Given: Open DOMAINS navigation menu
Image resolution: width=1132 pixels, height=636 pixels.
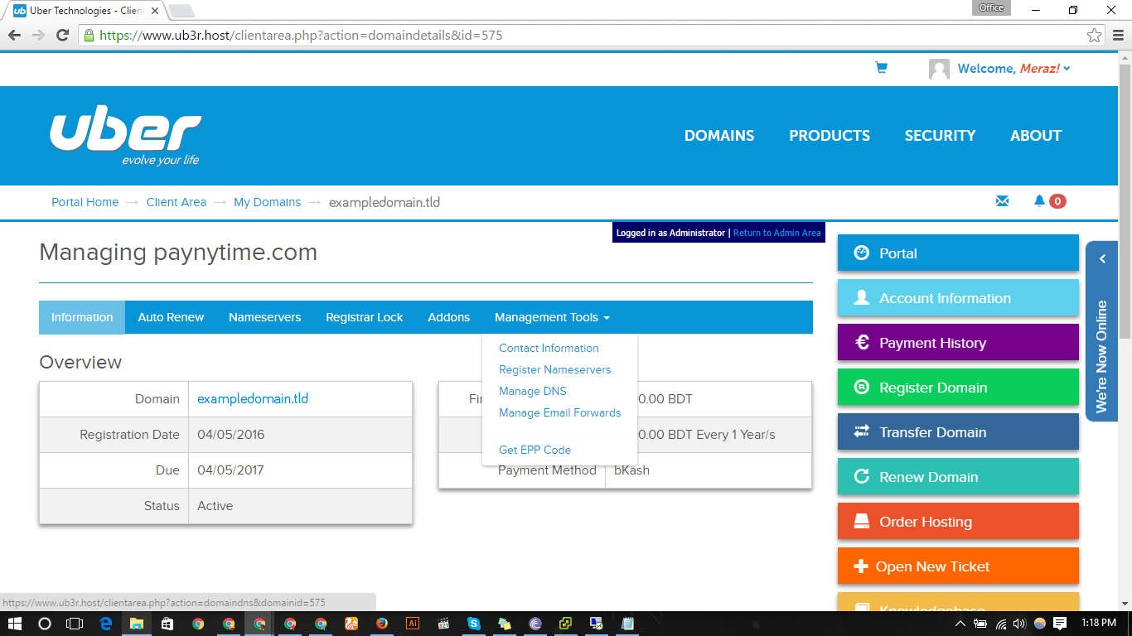Looking at the screenshot, I should click(719, 136).
